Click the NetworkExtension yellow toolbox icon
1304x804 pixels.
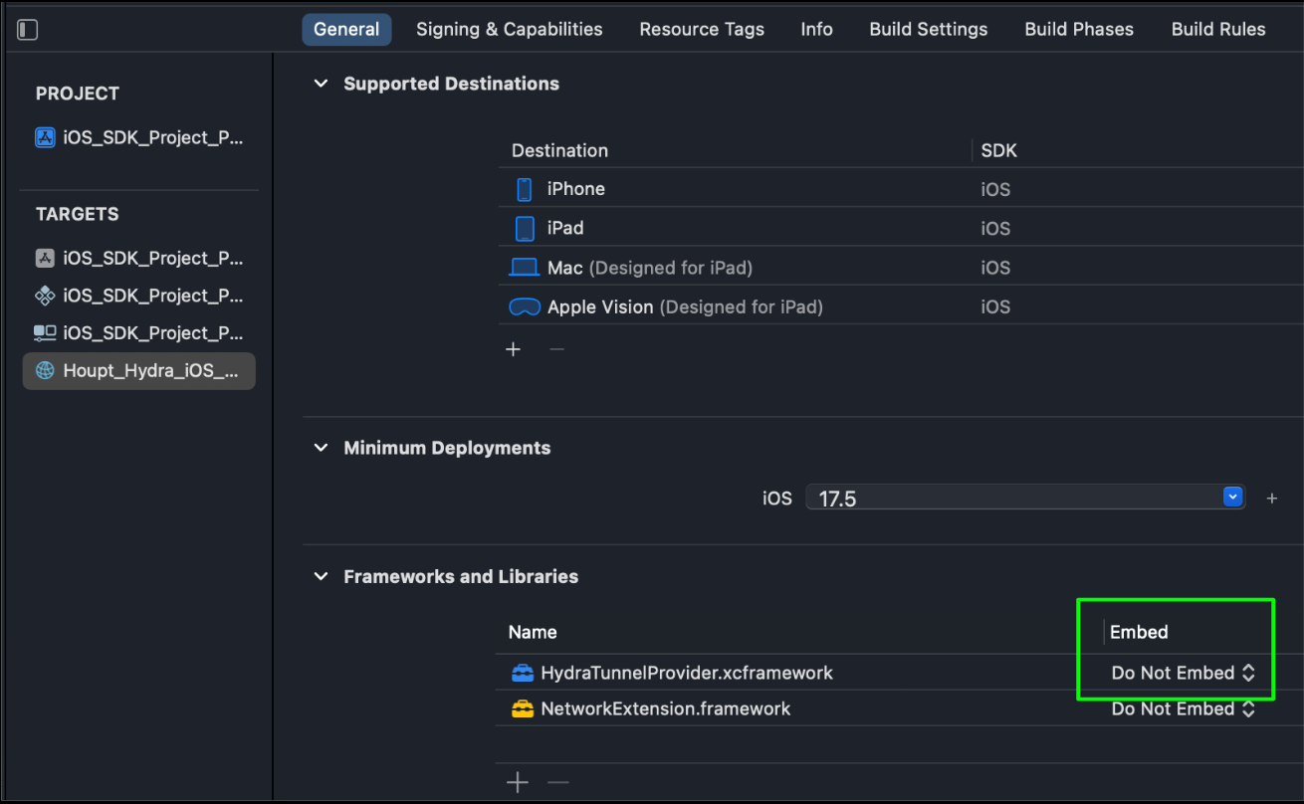523,708
